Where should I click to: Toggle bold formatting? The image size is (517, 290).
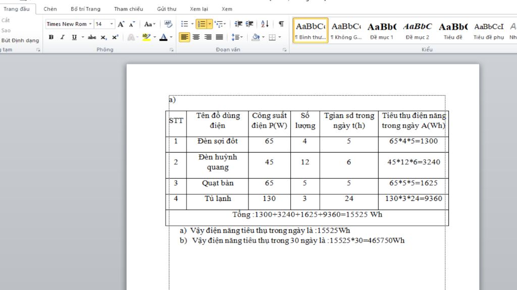coord(51,37)
